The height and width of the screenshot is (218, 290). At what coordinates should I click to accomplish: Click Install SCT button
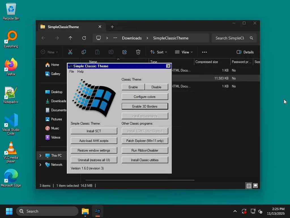coord(94,131)
